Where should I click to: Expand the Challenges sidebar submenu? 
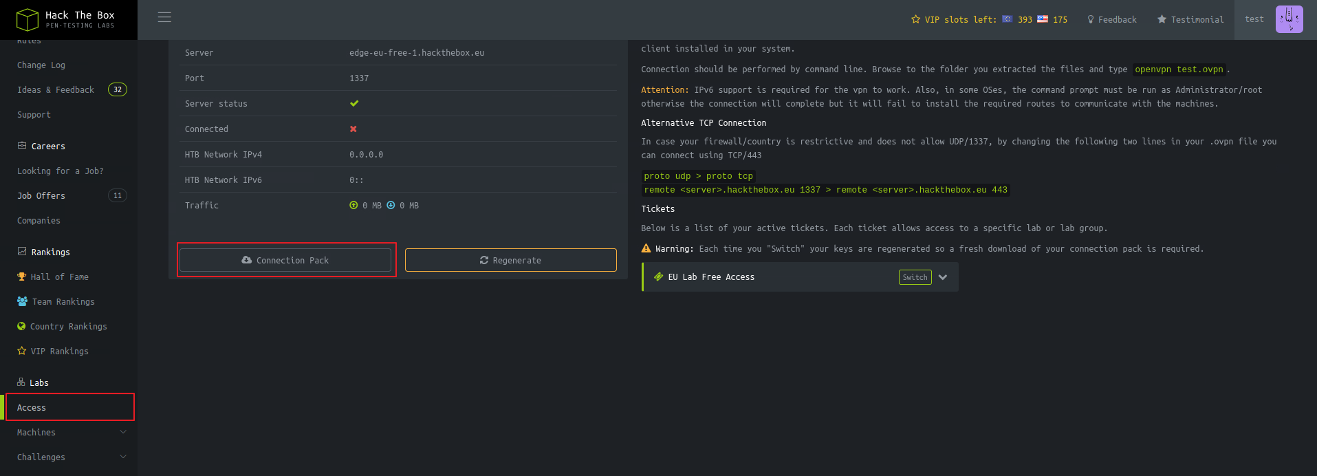(123, 457)
